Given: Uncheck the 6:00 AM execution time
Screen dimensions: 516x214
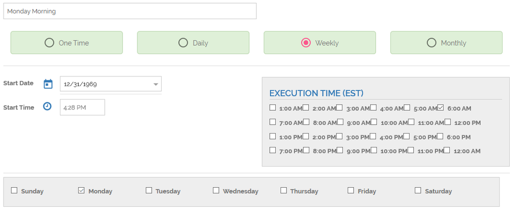Looking at the screenshot, I should coord(441,107).
